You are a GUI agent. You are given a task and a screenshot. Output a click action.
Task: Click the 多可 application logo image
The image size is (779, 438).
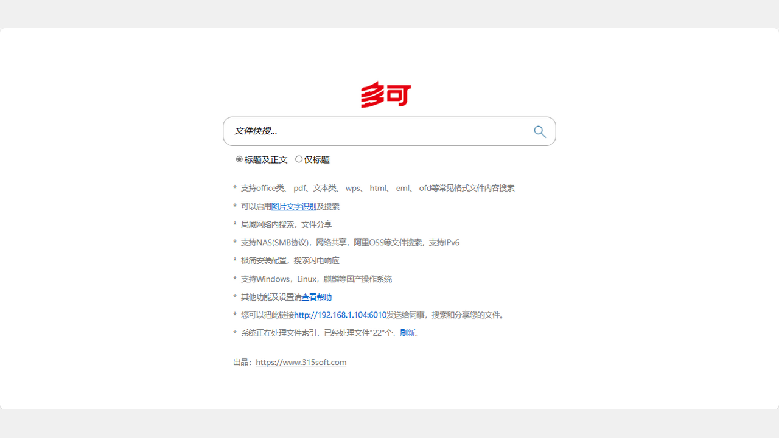[385, 95]
